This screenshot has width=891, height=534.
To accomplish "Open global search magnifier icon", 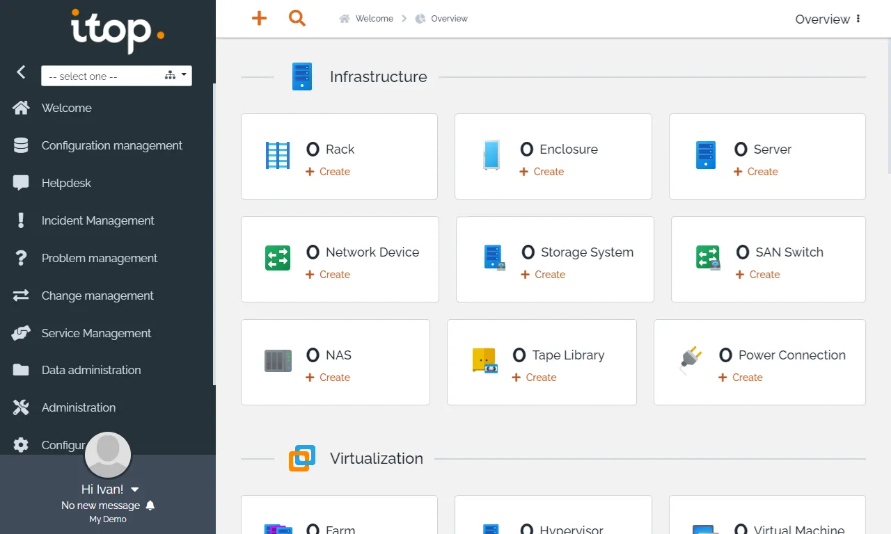I will click(297, 19).
